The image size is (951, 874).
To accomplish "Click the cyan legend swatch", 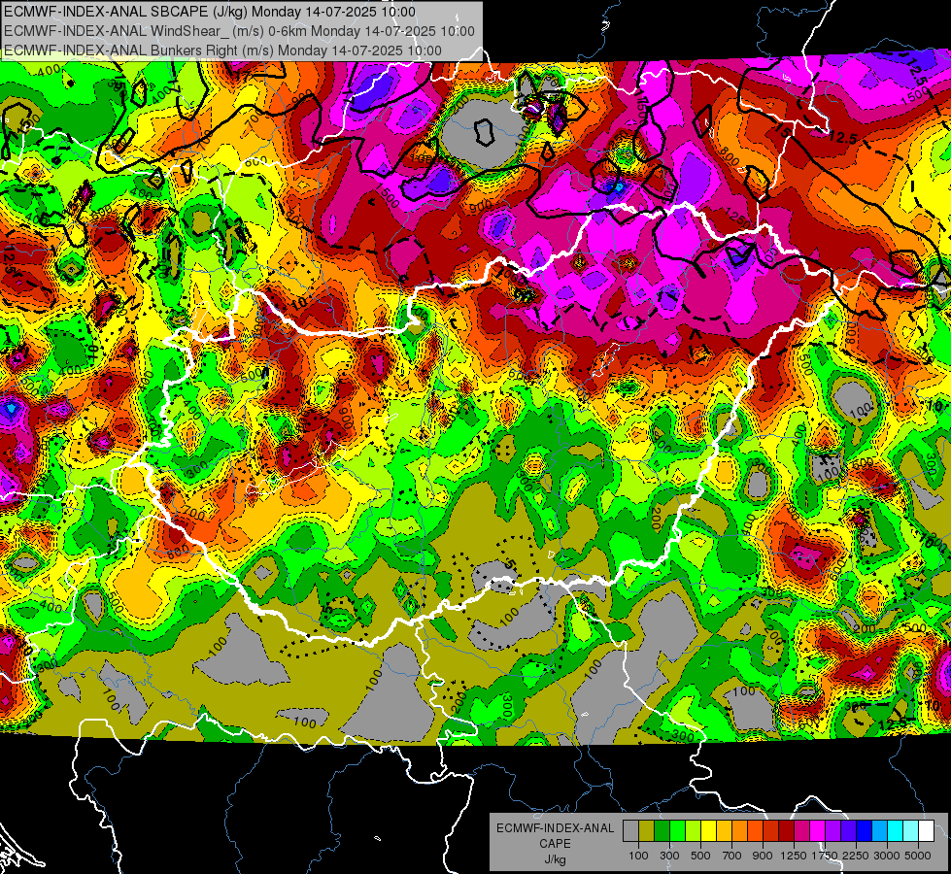I will [896, 830].
